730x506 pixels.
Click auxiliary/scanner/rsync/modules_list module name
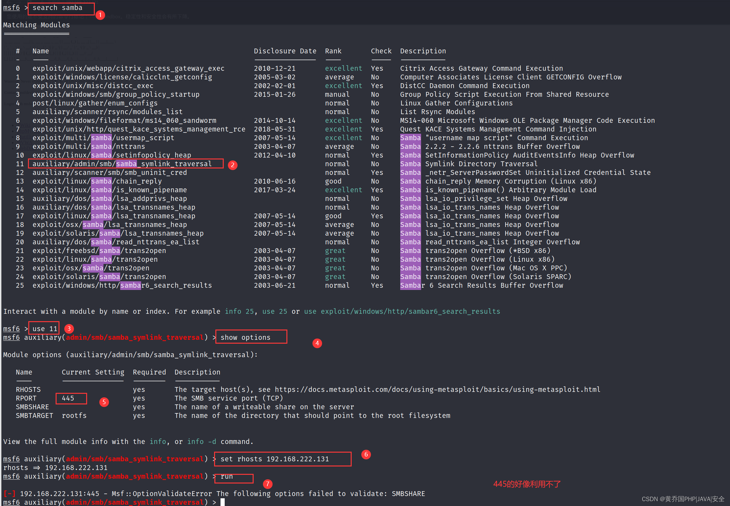(108, 112)
